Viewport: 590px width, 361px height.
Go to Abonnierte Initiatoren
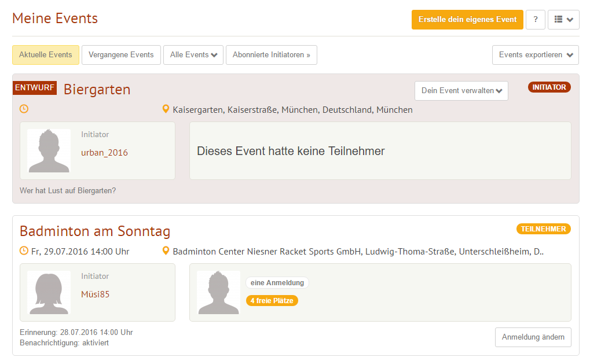271,55
